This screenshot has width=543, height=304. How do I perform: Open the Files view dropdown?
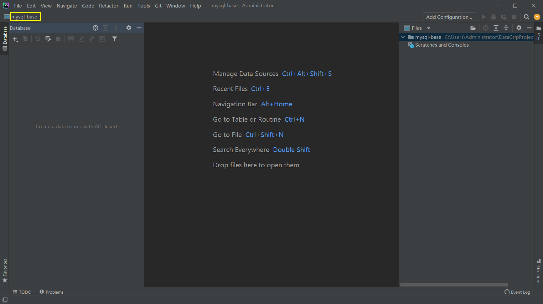pos(417,28)
